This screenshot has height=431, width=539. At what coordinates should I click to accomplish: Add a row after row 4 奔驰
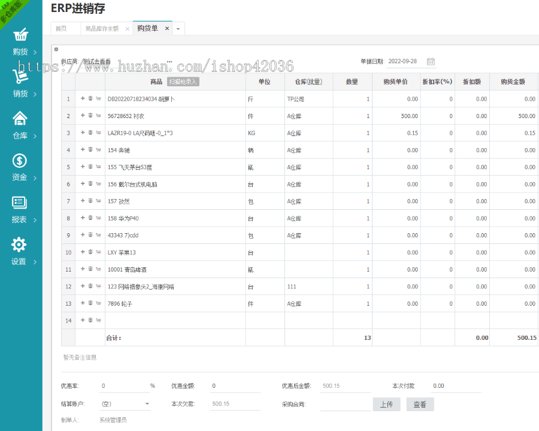point(83,150)
